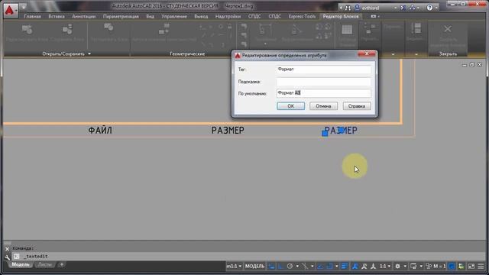Close the attribute definition dialog with its X
Viewport: 489px width, 275px height.
(x=367, y=54)
